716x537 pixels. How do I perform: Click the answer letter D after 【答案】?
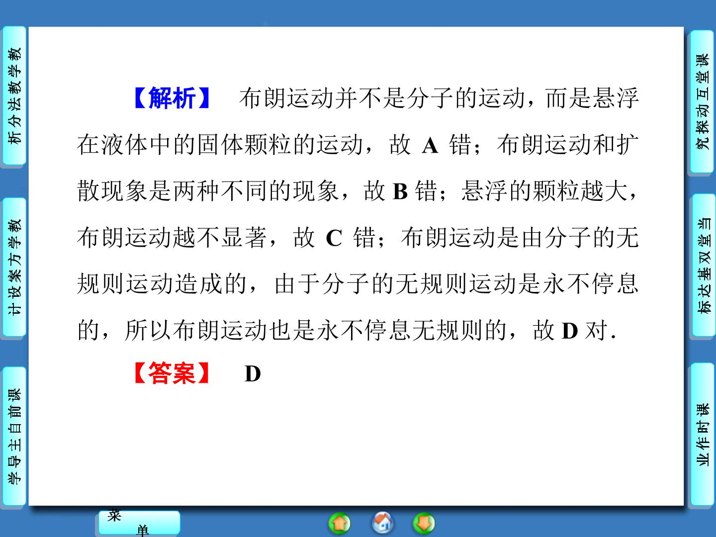pos(253,374)
